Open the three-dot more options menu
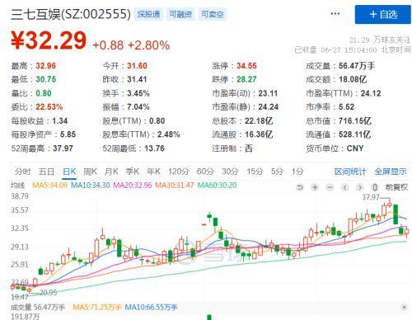 pyautogui.click(x=335, y=14)
